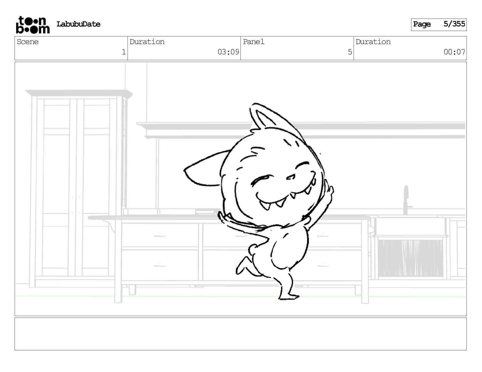The height and width of the screenshot is (372, 482).
Task: Click the empty notes box below panel
Action: (x=241, y=334)
